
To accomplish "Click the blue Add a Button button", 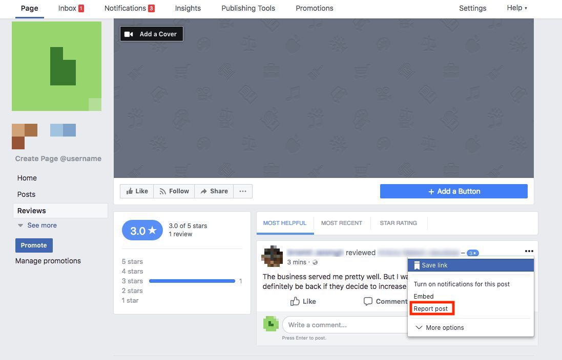I will tap(453, 191).
